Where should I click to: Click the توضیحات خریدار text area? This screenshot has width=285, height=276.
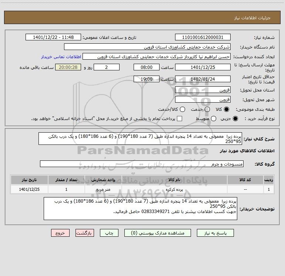pyautogui.click(x=140, y=209)
